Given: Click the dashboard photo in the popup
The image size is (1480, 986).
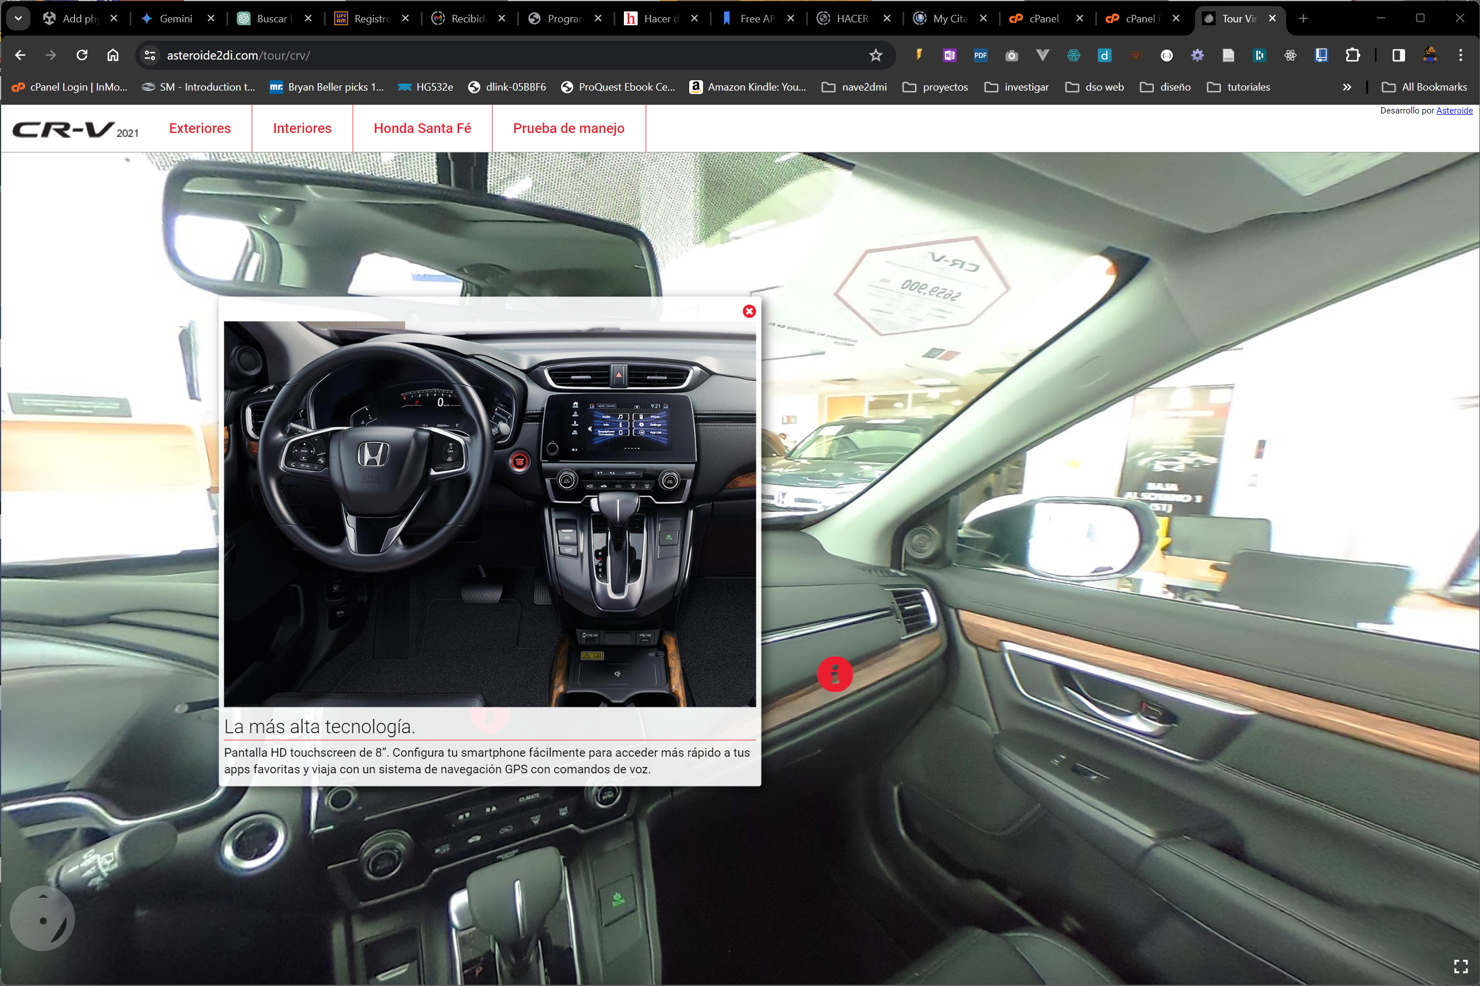Looking at the screenshot, I should 489,514.
